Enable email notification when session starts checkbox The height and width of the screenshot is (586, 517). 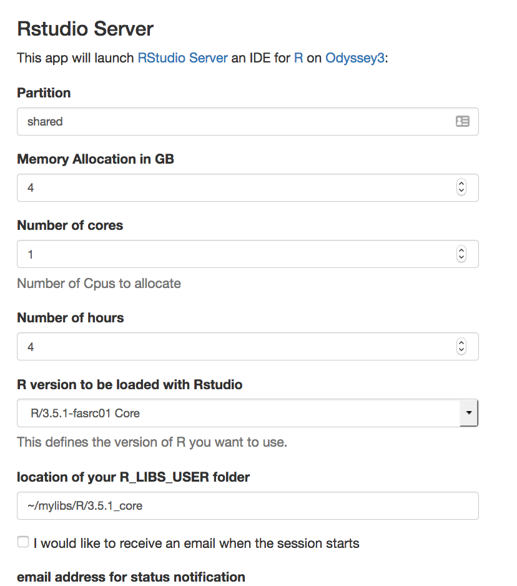point(23,542)
